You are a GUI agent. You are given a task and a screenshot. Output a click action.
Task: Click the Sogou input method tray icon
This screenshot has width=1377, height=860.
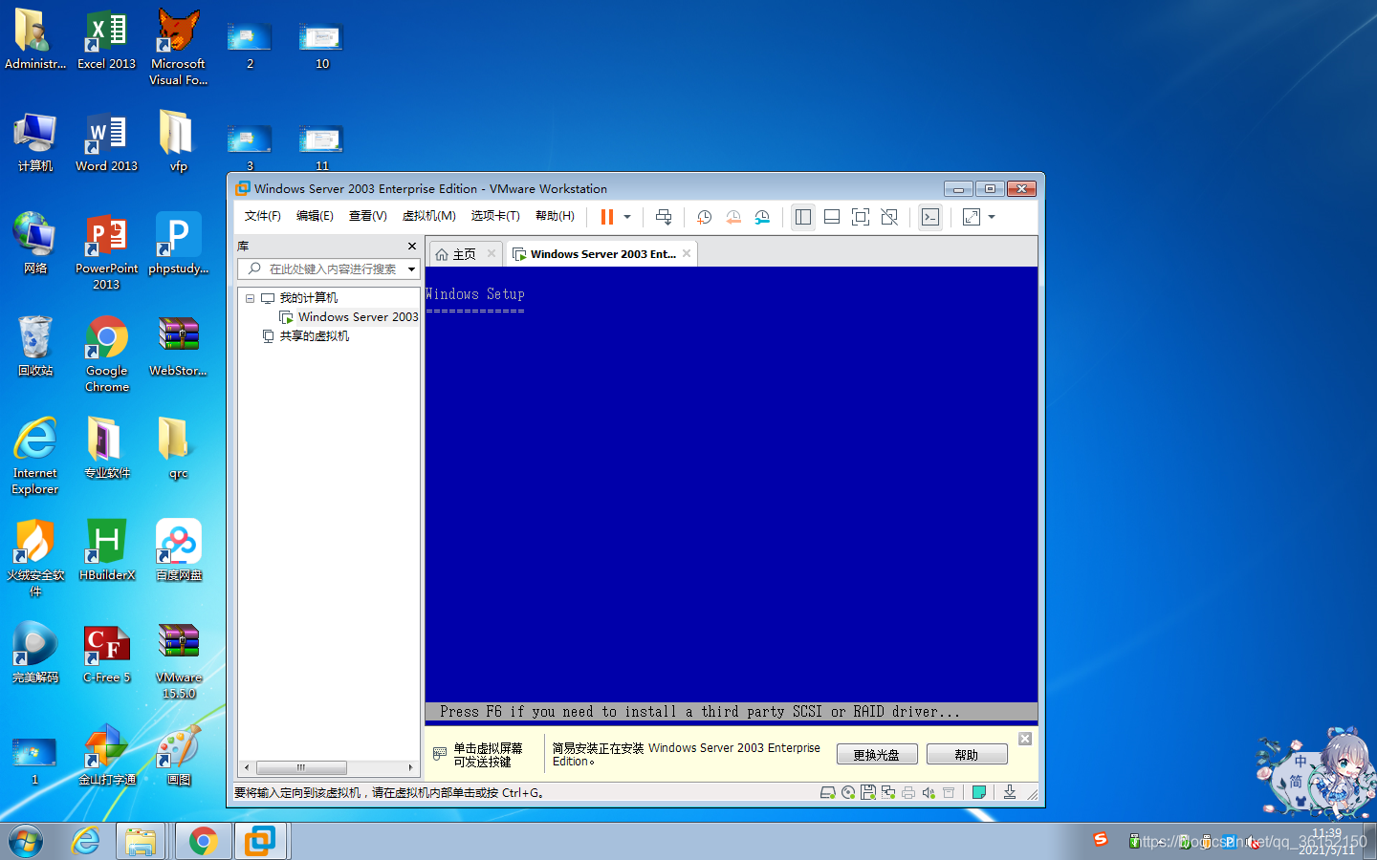pyautogui.click(x=1101, y=839)
